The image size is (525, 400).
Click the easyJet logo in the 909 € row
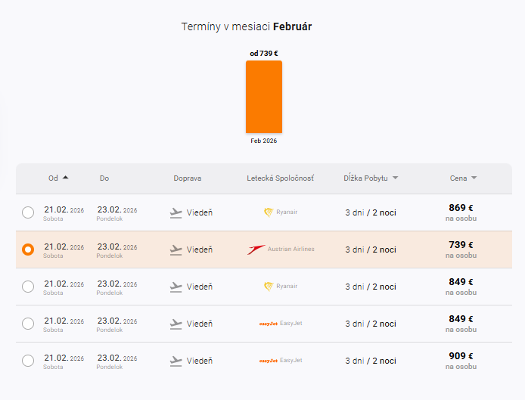point(269,361)
